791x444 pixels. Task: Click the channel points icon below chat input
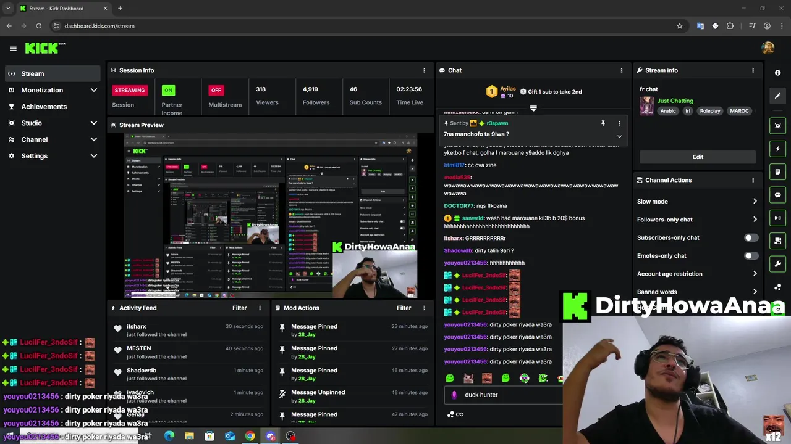pyautogui.click(x=451, y=414)
